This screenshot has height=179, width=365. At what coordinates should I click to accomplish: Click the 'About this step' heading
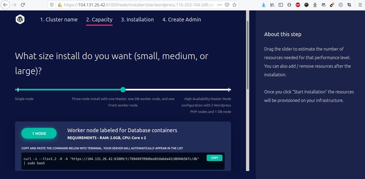(x=283, y=34)
